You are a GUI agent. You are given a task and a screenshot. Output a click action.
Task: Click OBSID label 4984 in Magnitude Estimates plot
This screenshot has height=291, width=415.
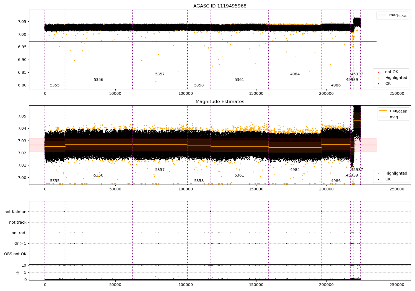point(295,170)
